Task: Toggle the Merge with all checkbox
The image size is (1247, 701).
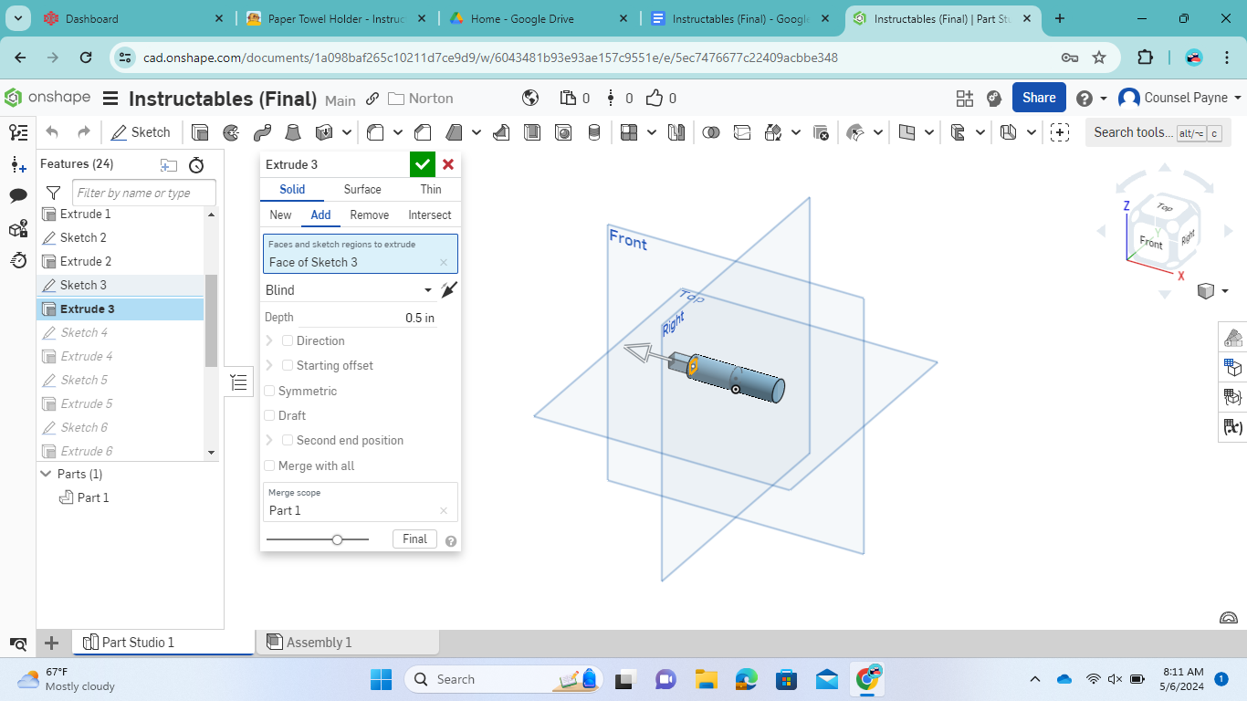Action: (x=269, y=466)
